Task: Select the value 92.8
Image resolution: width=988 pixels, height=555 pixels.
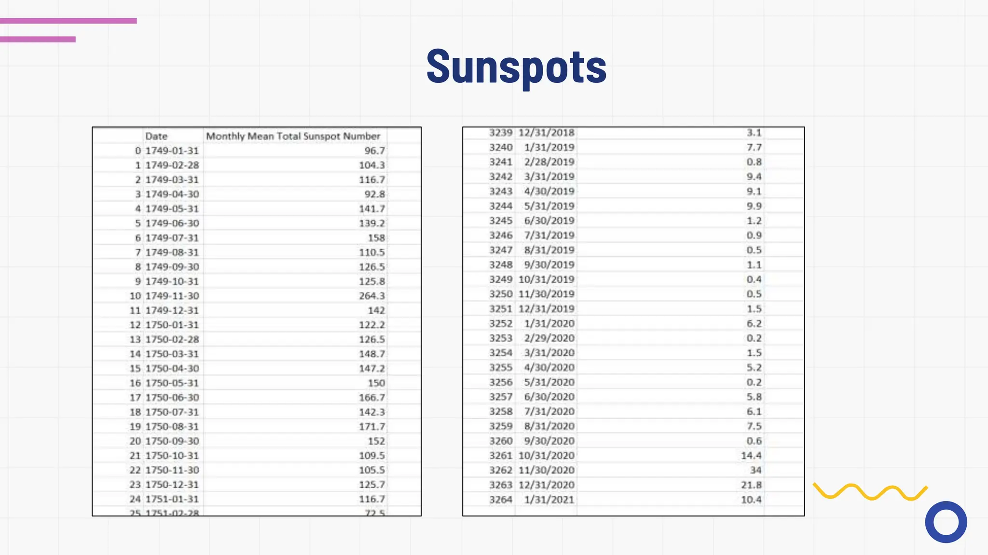Action: [x=375, y=194]
